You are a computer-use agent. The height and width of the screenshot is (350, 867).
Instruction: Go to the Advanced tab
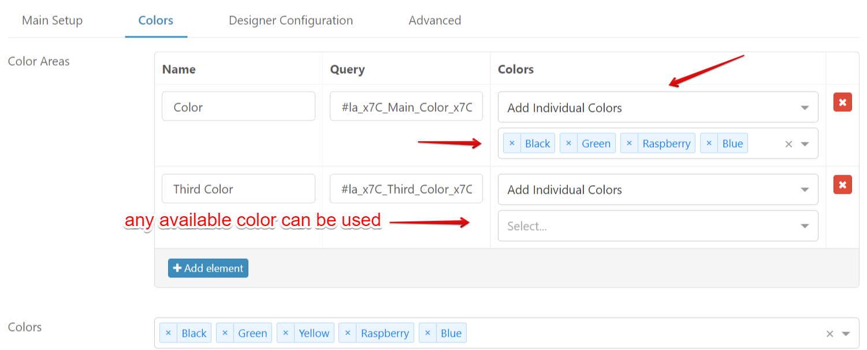click(434, 21)
